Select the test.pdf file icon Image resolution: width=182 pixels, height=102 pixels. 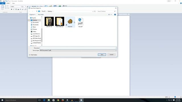pyautogui.click(x=80, y=22)
